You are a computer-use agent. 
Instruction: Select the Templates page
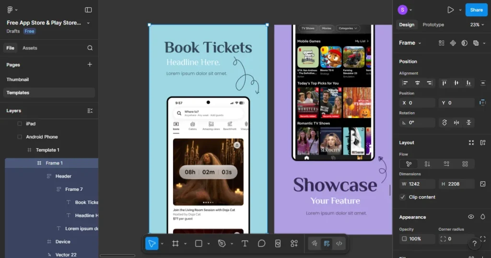49,93
